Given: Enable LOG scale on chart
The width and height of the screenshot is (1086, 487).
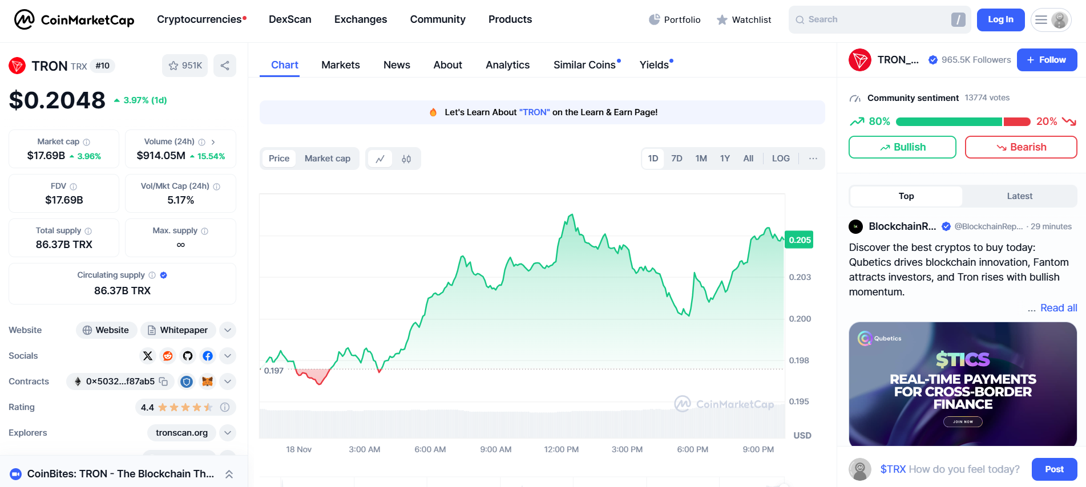Looking at the screenshot, I should pos(780,159).
